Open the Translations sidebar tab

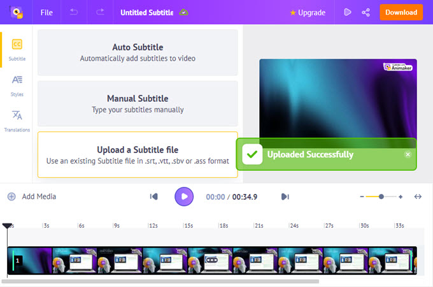(x=17, y=120)
